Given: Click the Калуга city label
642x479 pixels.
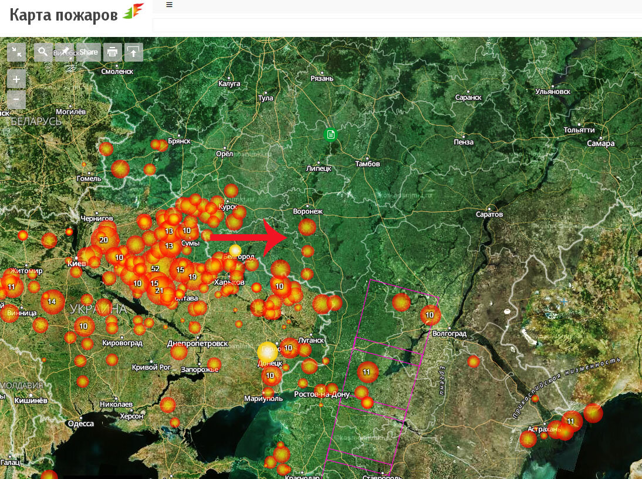Looking at the screenshot, I should [229, 83].
